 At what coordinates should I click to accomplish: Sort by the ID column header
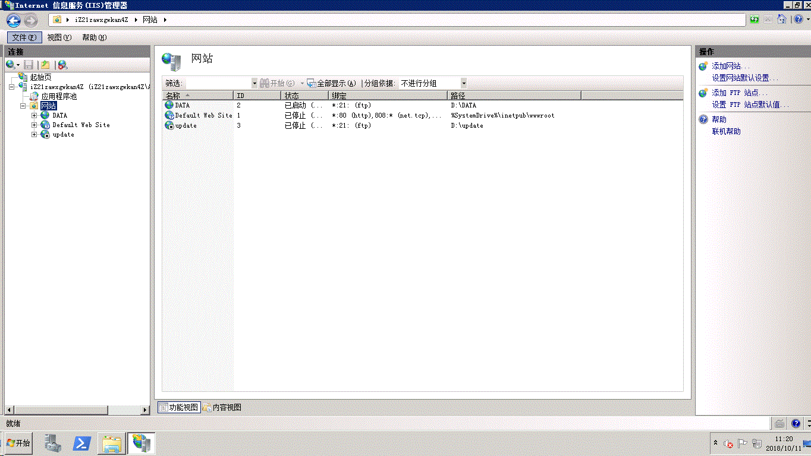(x=257, y=96)
